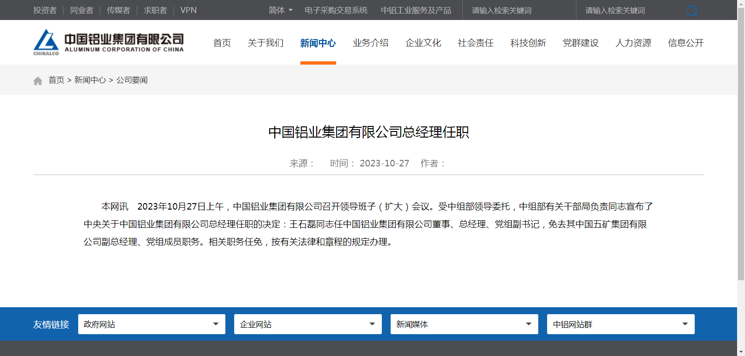
Task: Focus the first search keyword field
Action: pyautogui.click(x=519, y=10)
